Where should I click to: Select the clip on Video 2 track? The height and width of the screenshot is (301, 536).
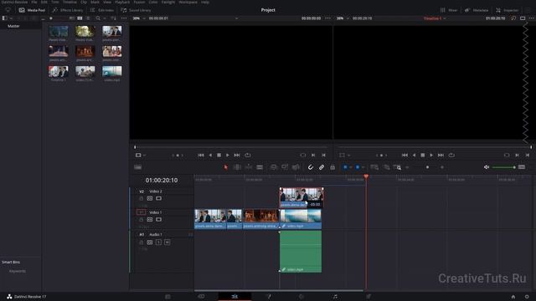[301, 197]
